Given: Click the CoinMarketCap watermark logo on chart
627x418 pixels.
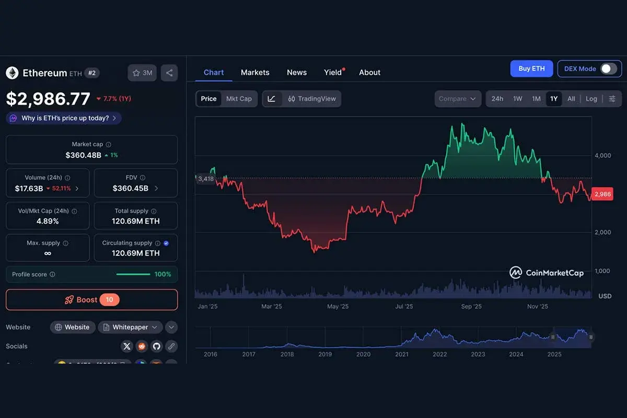Looking at the screenshot, I should click(x=547, y=272).
